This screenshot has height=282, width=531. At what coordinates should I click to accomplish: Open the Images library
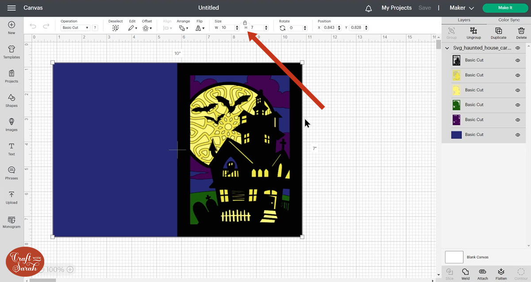point(12,124)
